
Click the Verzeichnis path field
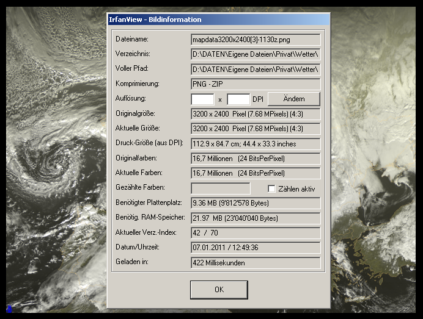click(256, 54)
